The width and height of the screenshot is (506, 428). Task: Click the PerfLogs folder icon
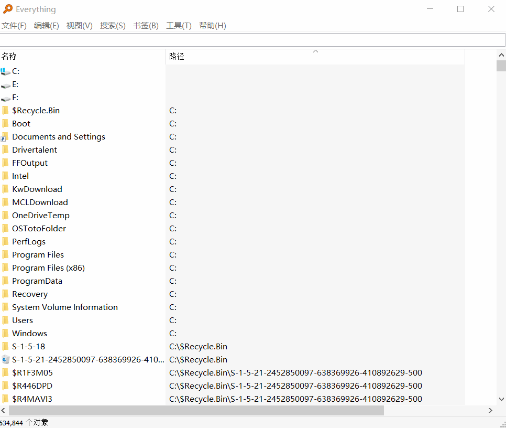click(5, 242)
